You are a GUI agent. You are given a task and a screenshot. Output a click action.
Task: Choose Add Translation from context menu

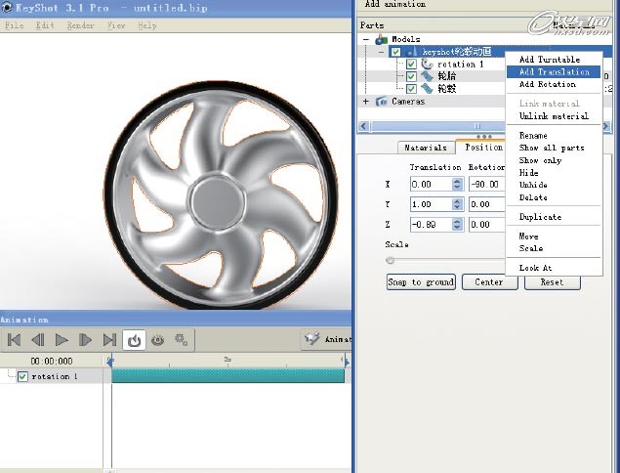554,71
